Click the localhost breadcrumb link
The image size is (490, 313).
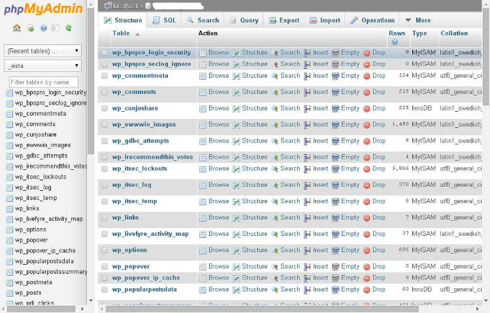pyautogui.click(x=125, y=6)
